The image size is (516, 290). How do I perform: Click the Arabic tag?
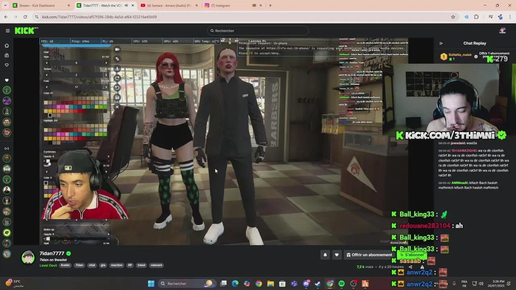coord(65,265)
